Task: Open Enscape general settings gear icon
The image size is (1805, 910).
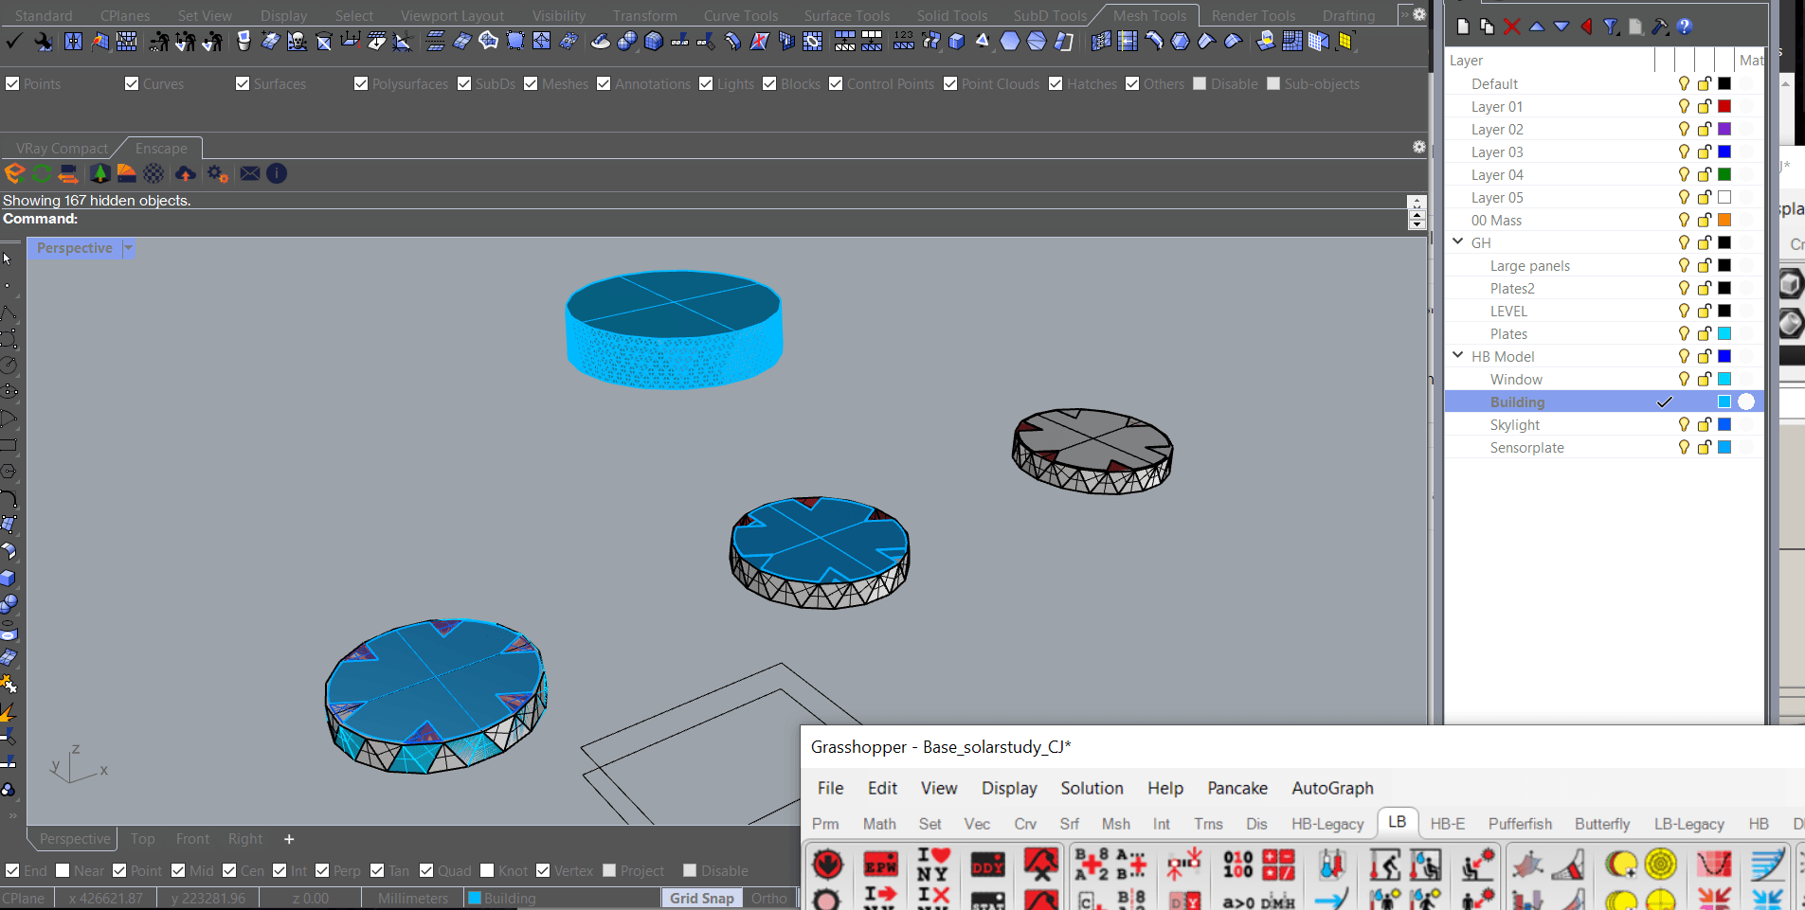Action: pyautogui.click(x=217, y=173)
